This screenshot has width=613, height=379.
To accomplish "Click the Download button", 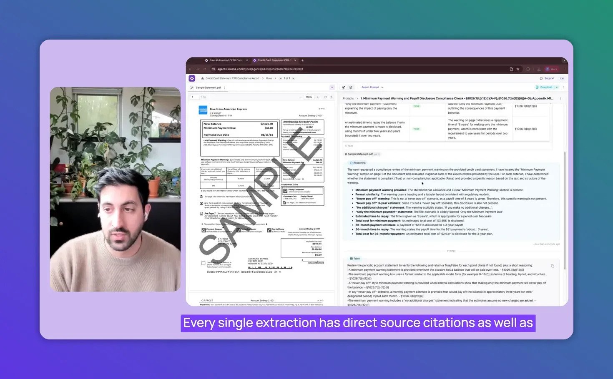I will click(545, 87).
